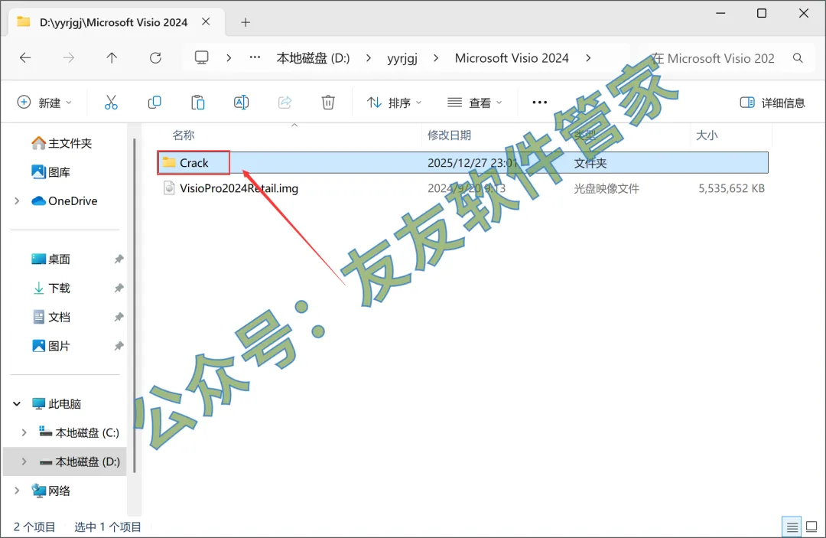Click the Forward navigation arrow

(69, 58)
